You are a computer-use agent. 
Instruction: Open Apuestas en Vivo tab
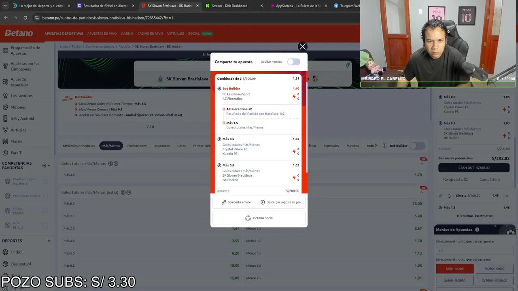coord(102,34)
